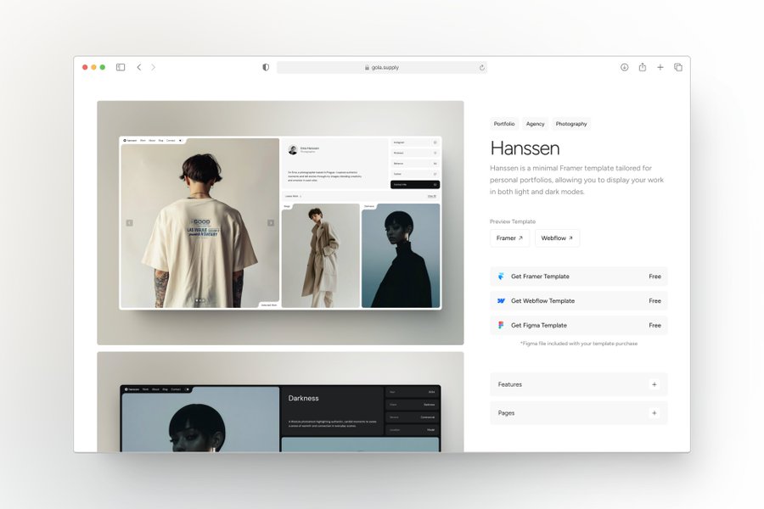Click the green maximize window button
764x509 pixels.
click(x=103, y=67)
